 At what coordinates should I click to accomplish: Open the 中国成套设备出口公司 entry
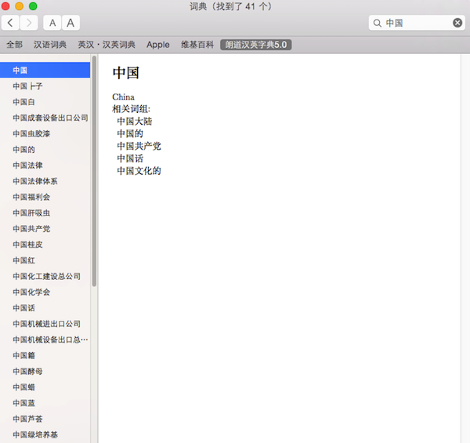45,118
